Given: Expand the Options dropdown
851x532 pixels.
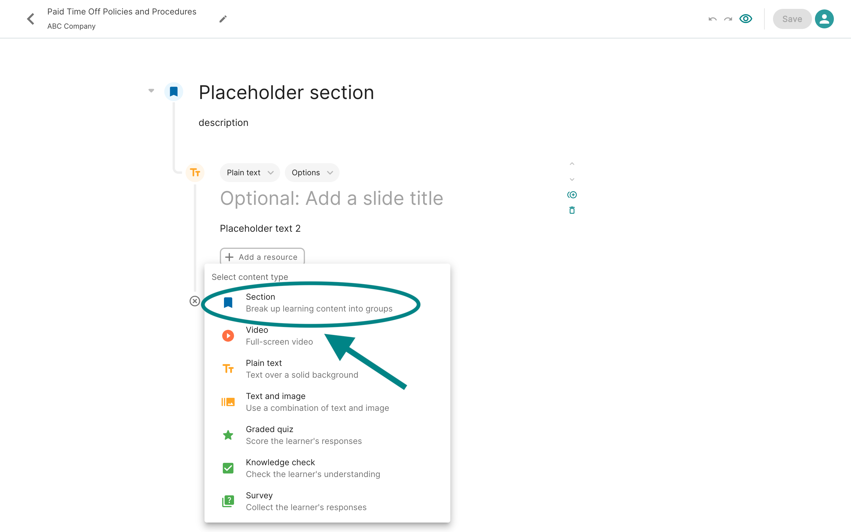Looking at the screenshot, I should [x=312, y=173].
